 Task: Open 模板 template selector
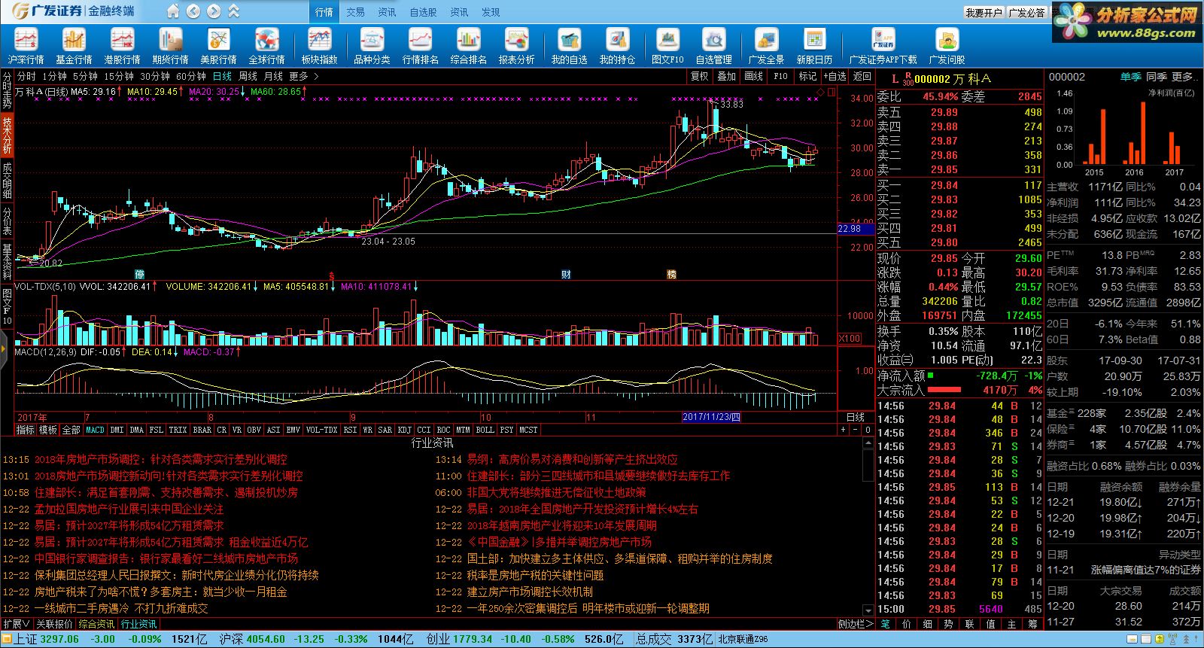48,430
